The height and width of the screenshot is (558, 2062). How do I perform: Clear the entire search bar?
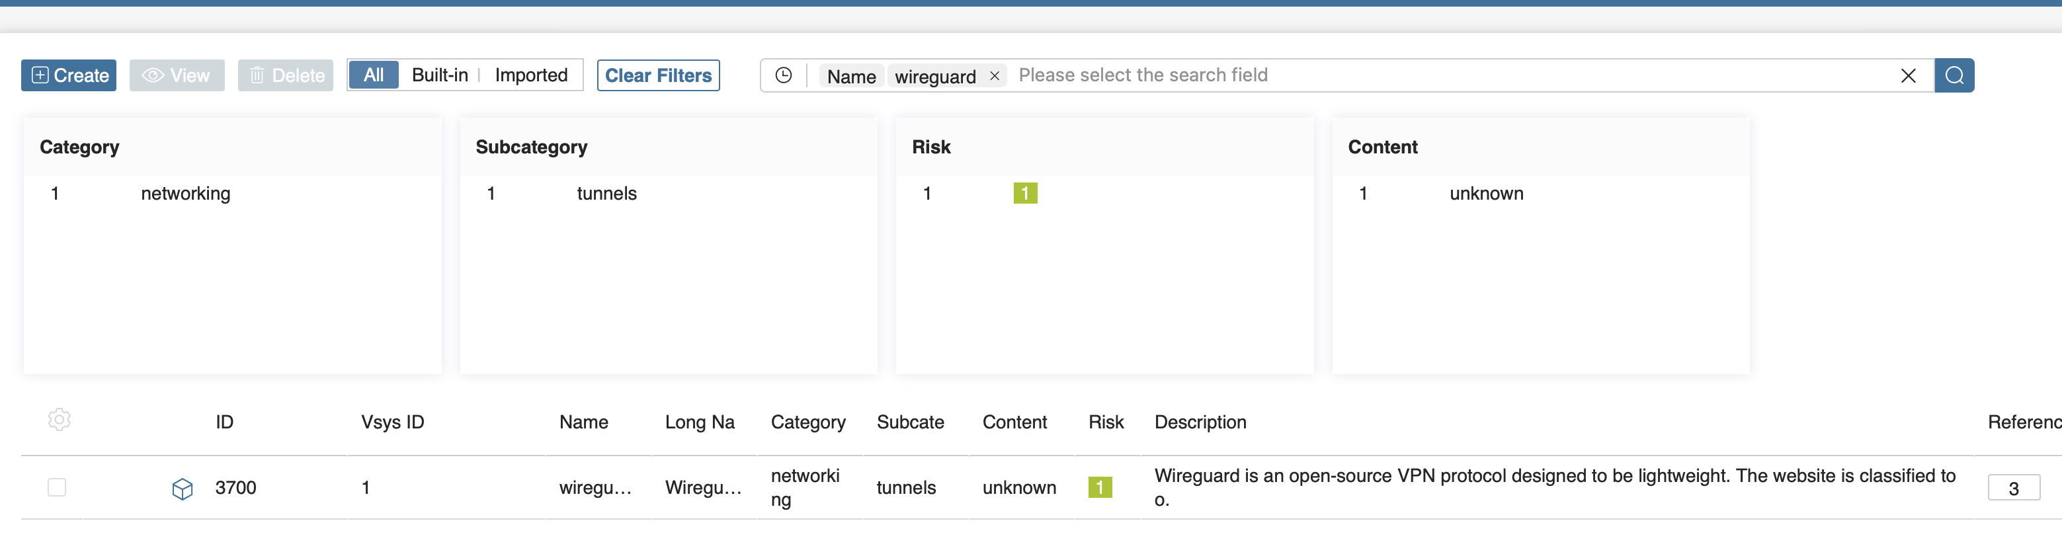1907,76
